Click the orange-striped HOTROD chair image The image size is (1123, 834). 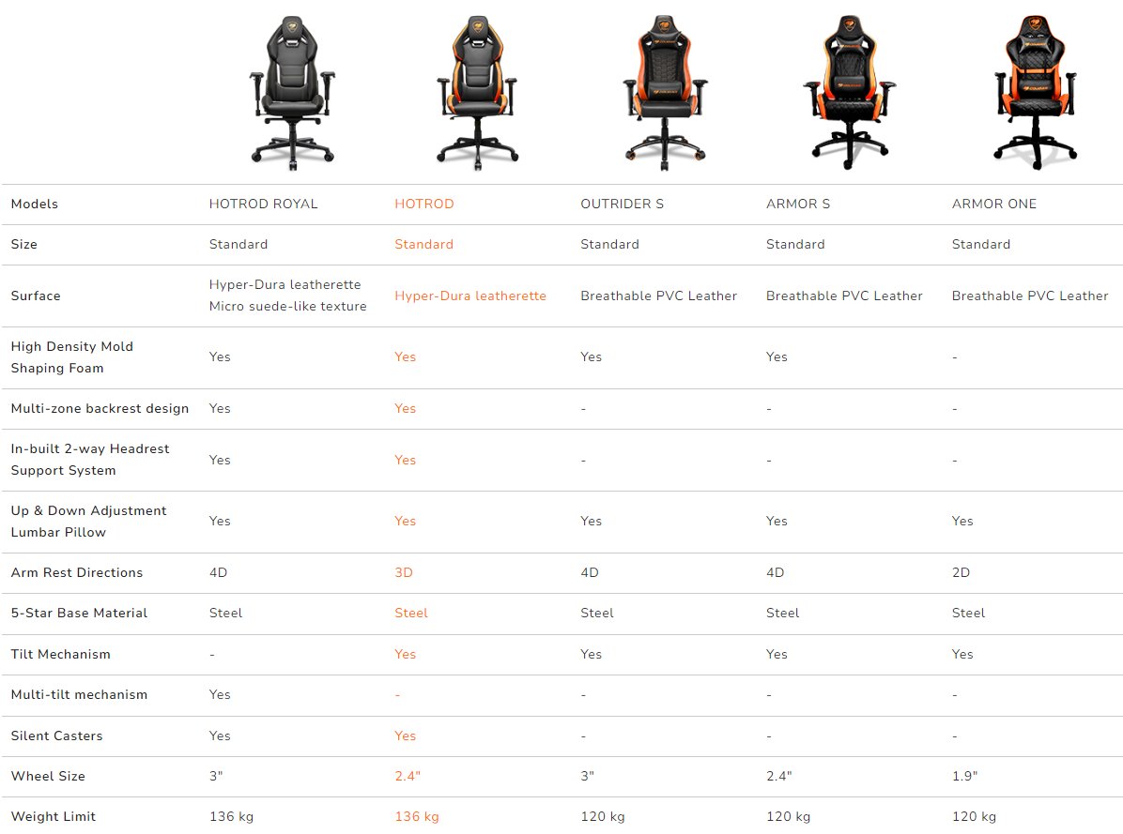(477, 92)
